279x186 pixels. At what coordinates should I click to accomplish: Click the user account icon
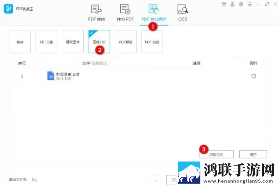click(232, 4)
